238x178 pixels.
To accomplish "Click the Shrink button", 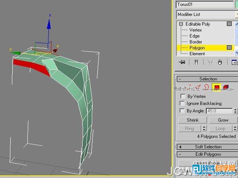I will click(x=193, y=120).
